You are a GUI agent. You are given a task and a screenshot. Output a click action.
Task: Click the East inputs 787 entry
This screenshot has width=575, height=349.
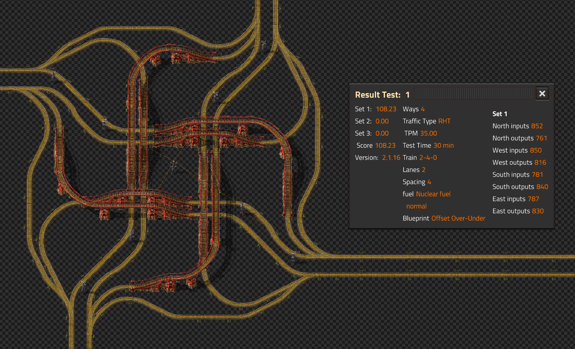click(516, 199)
